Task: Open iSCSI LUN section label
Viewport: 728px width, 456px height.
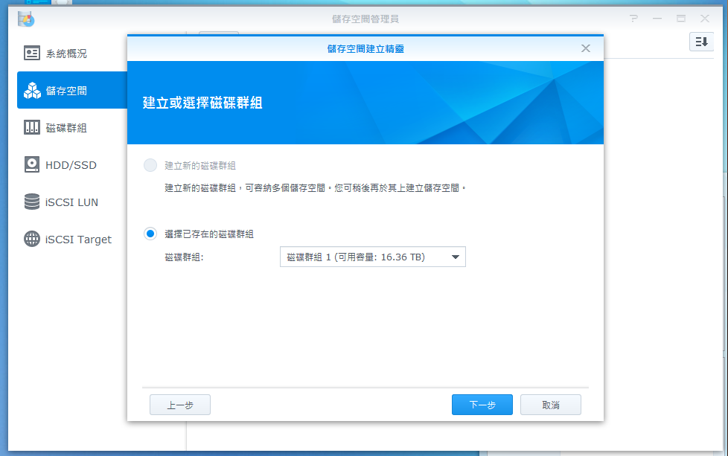Action: click(71, 202)
